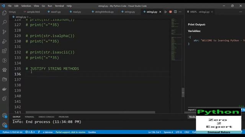Open the Manage gear settings icon

pyautogui.click(x=4, y=125)
